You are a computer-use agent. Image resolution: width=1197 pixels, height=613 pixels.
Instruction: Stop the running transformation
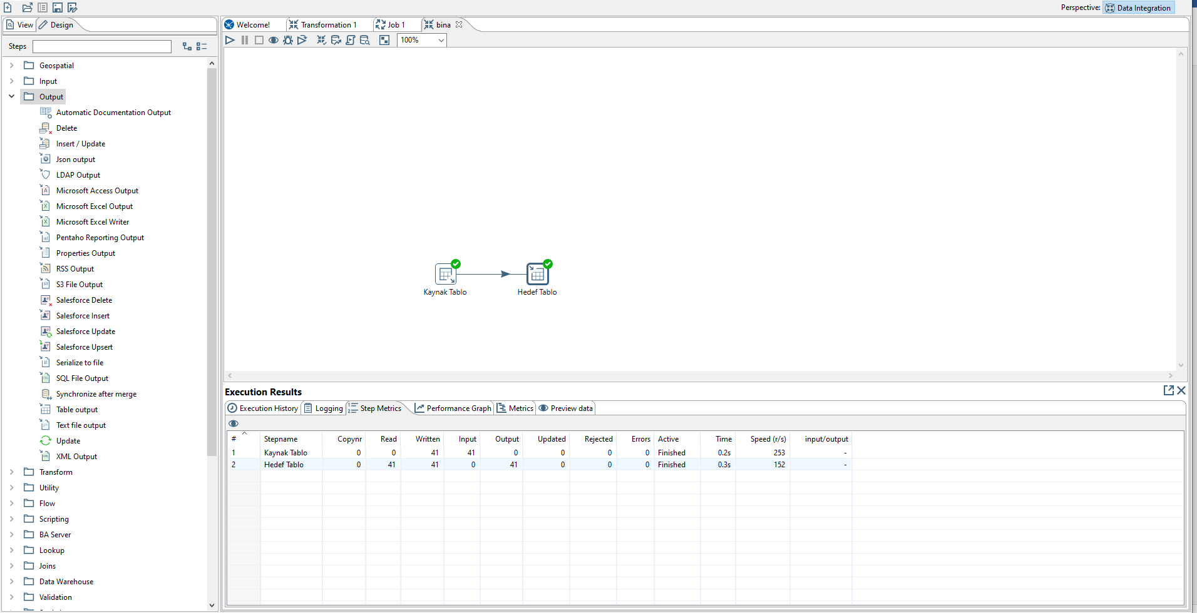259,40
